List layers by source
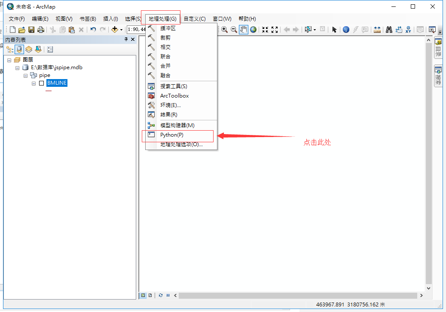The image size is (446, 312). point(19,49)
